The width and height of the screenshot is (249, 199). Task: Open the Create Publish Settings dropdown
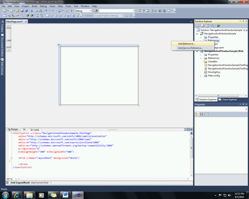tap(108, 16)
